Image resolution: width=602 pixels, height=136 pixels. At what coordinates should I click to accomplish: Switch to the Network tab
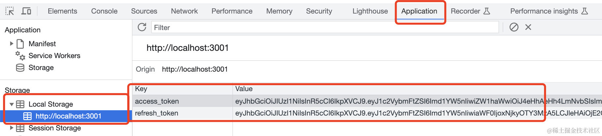pos(184,11)
